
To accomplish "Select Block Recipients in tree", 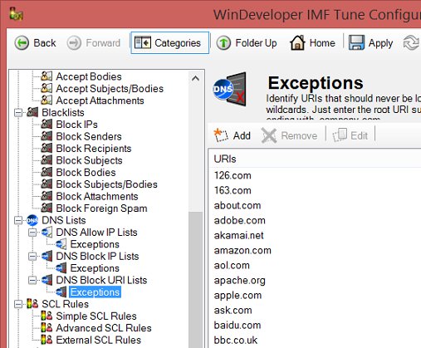I will (x=94, y=149).
